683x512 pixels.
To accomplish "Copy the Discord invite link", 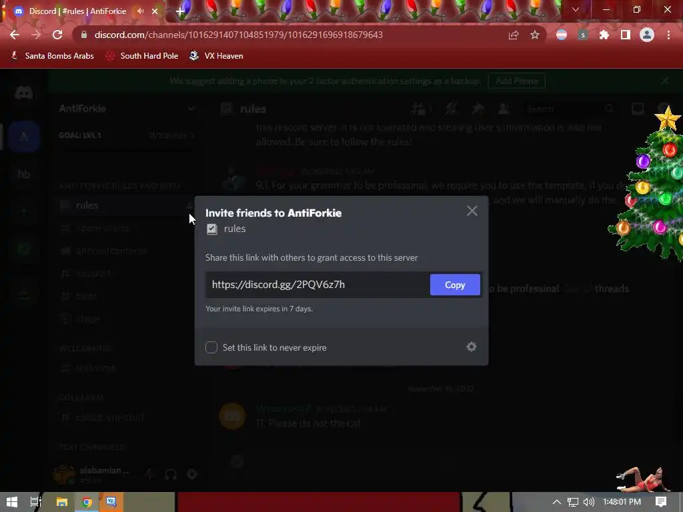I will tap(455, 285).
